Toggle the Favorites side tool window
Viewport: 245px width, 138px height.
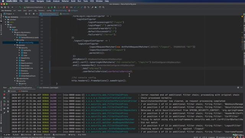tap(1, 106)
